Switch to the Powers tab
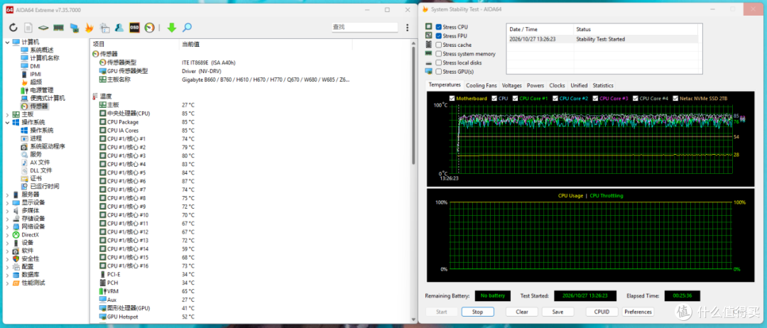 click(x=535, y=85)
